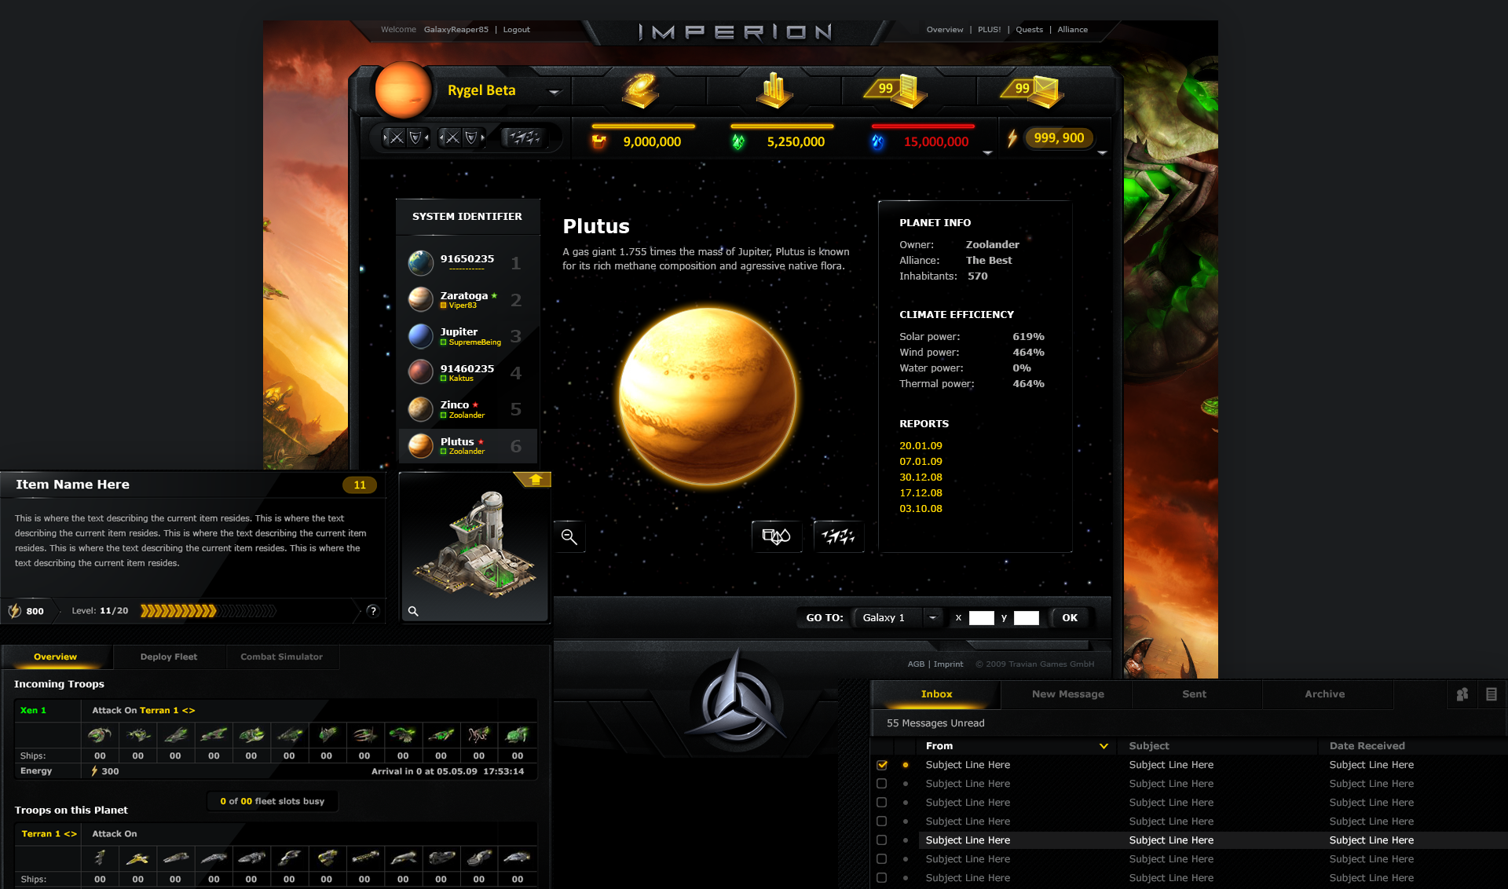Expand the energy details arrow after 999,900
Viewport: 1508px width, 889px height.
pos(1102,153)
